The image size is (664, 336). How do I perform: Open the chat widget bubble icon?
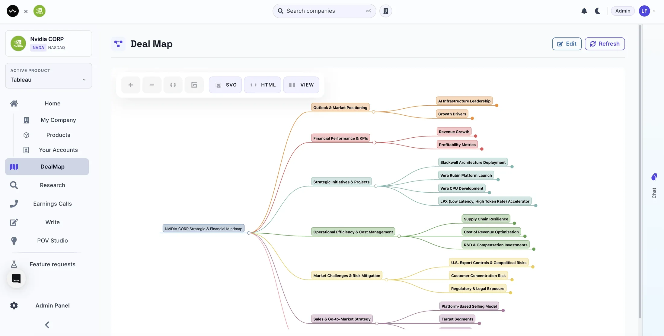pyautogui.click(x=16, y=278)
